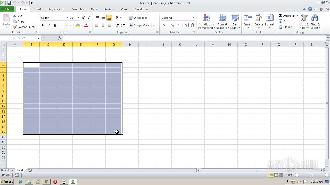Click the formula bar input field
The width and height of the screenshot is (330, 185).
(194, 38)
